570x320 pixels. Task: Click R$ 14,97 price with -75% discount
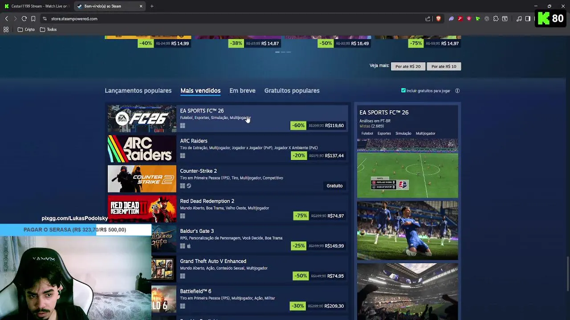point(450,44)
